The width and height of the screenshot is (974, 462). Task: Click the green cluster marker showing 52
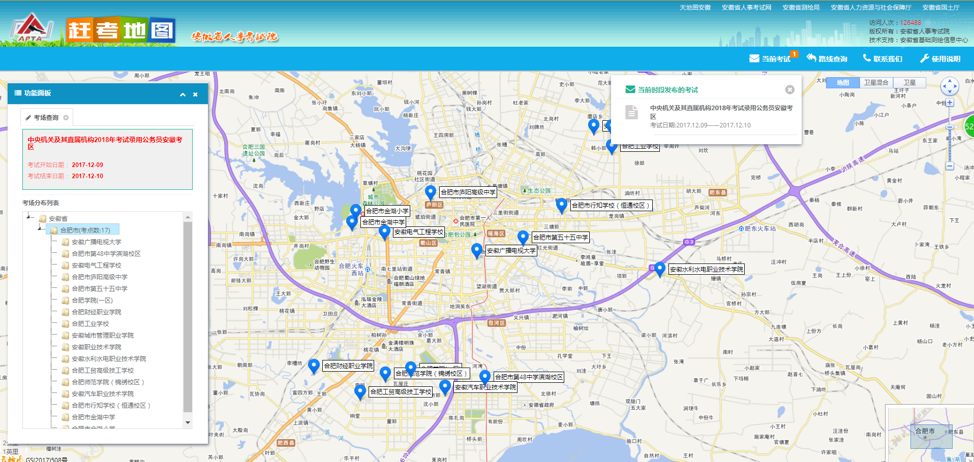coord(968,127)
